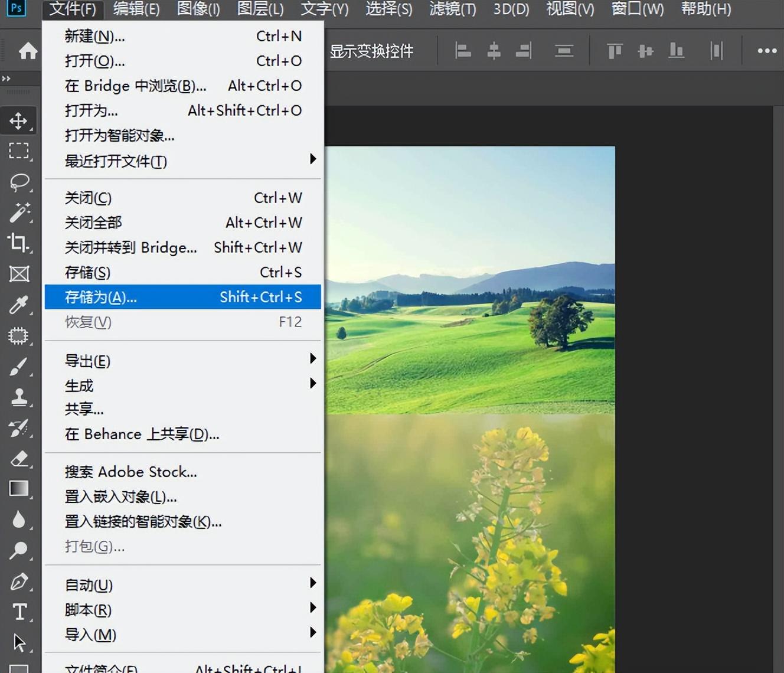The image size is (784, 673).
Task: Expand 导出(E) submenu
Action: pyautogui.click(x=313, y=358)
